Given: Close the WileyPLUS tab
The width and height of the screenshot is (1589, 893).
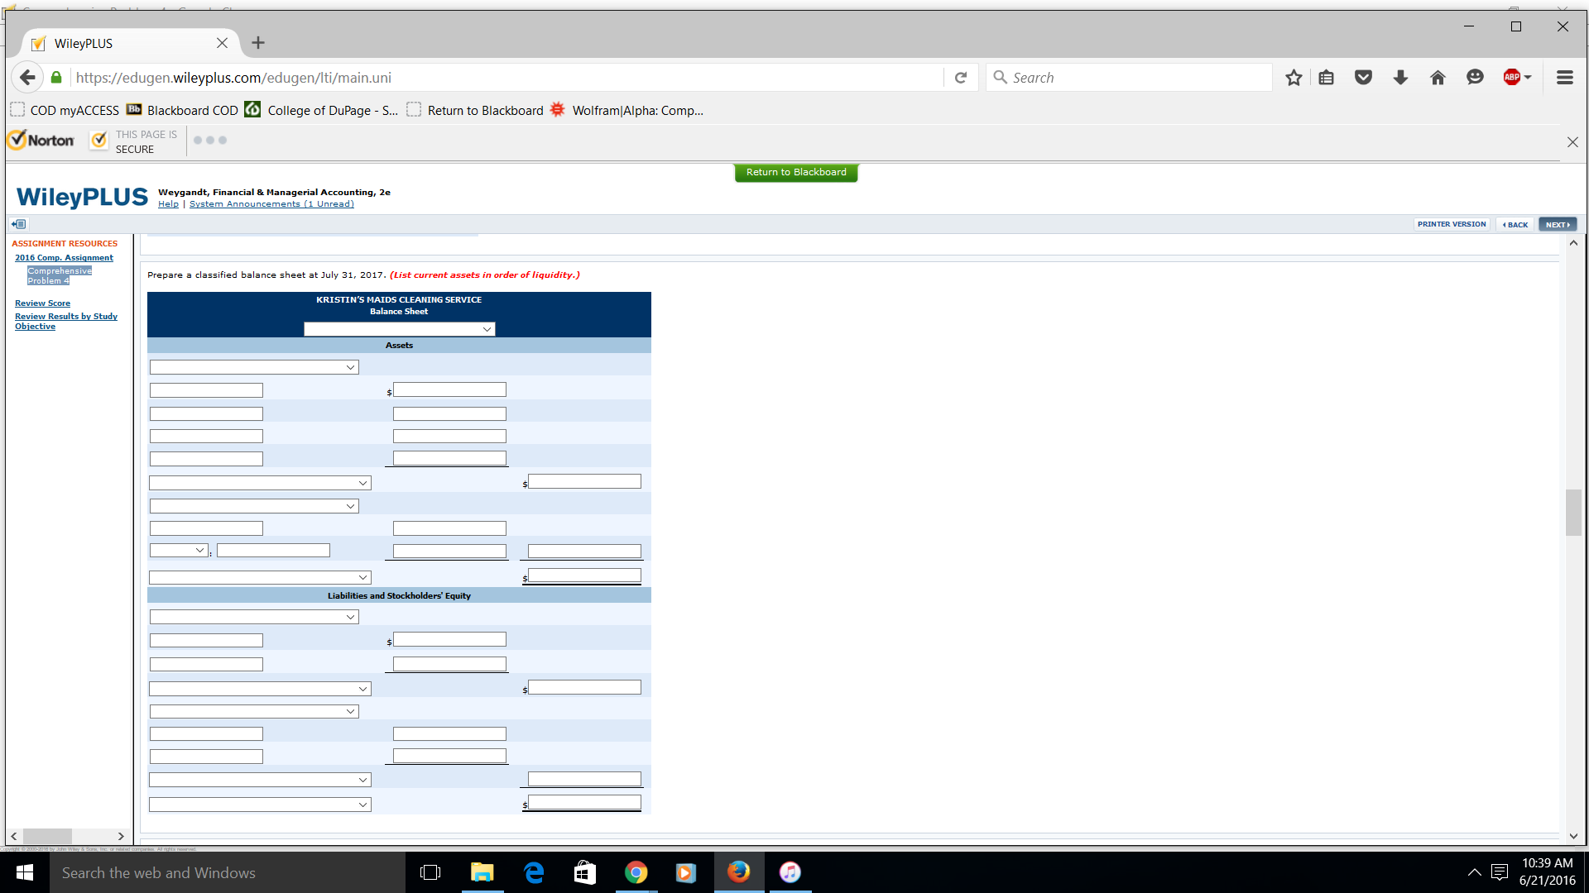Looking at the screenshot, I should pos(222,43).
